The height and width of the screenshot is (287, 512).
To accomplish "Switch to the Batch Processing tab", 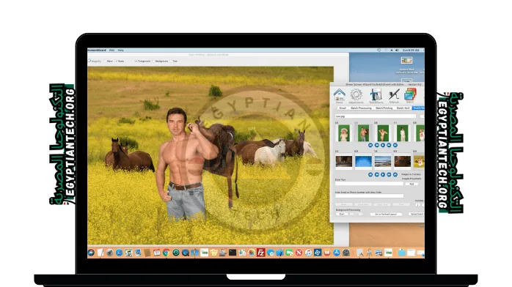I will point(361,108).
